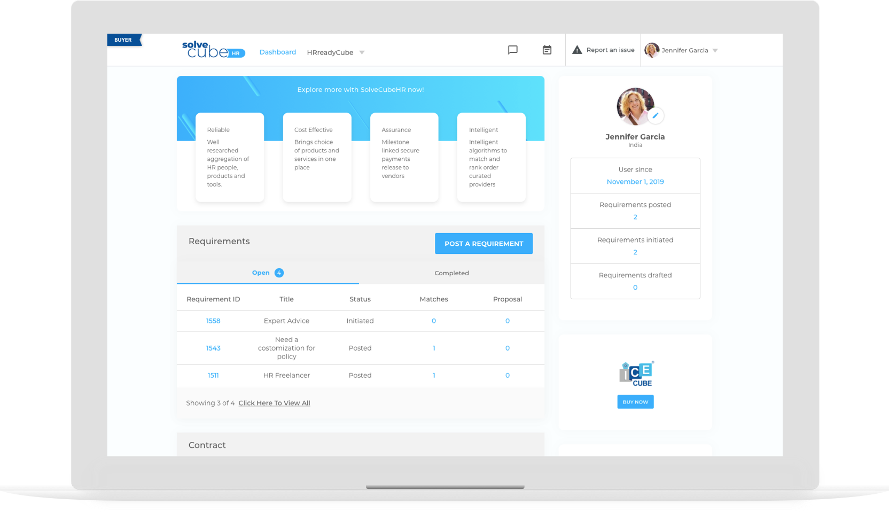Follow the Click Here To View All link
The height and width of the screenshot is (512, 889).
click(x=274, y=403)
